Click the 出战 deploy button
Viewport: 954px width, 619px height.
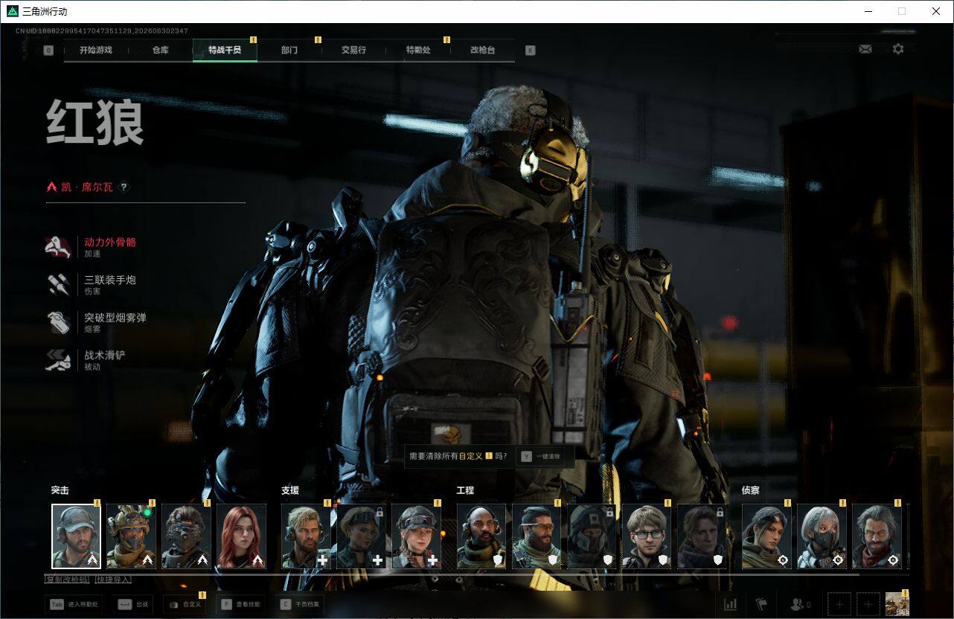(x=133, y=604)
